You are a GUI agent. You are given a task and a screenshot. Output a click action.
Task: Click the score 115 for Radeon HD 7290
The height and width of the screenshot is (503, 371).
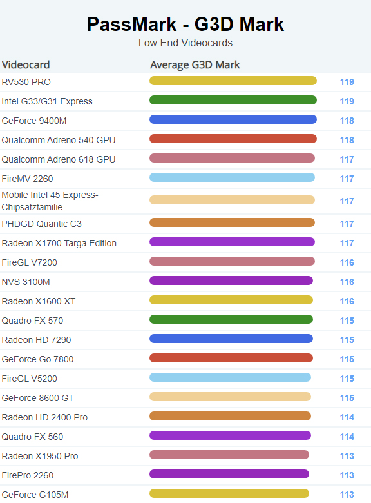pos(347,340)
